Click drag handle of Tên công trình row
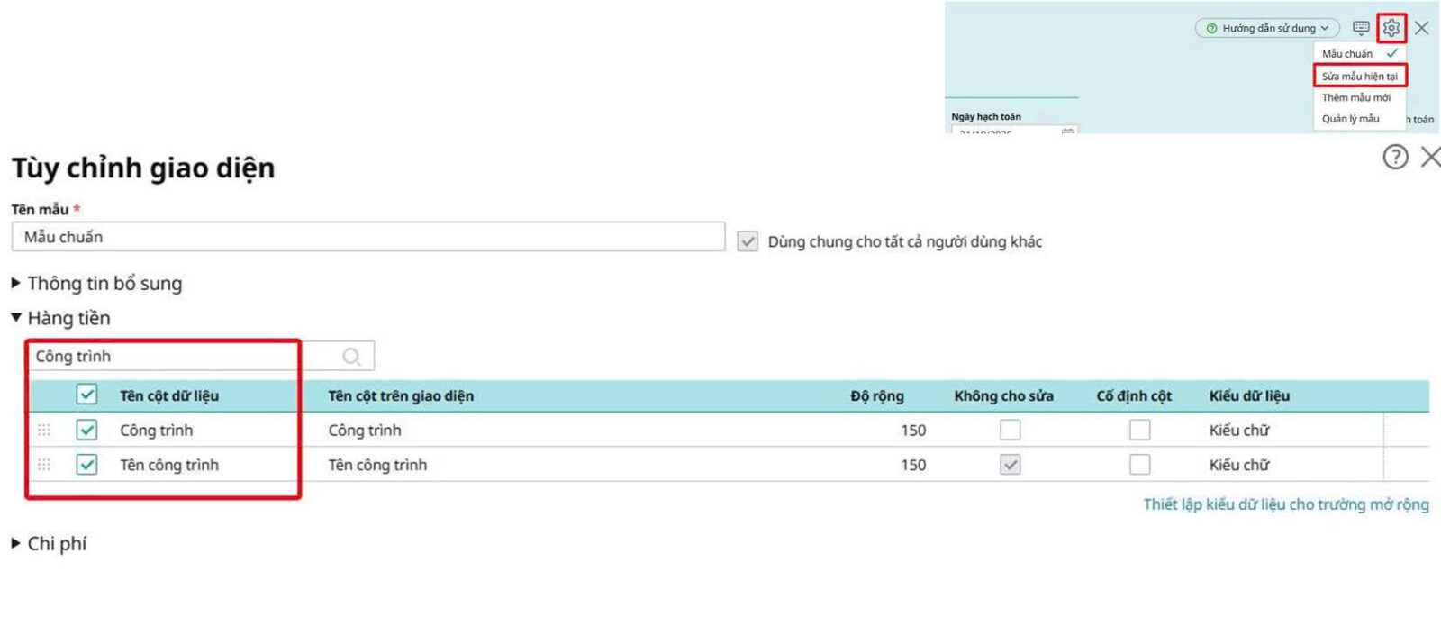The height and width of the screenshot is (626, 1441). pyautogui.click(x=44, y=465)
